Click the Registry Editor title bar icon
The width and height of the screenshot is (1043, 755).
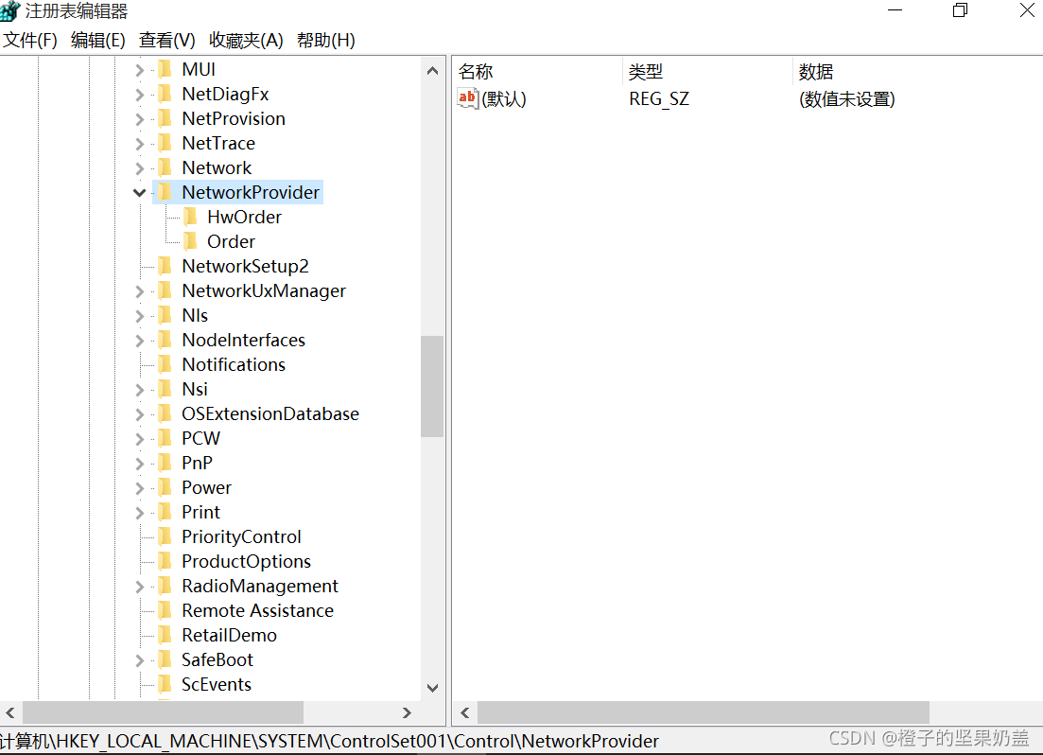click(10, 10)
